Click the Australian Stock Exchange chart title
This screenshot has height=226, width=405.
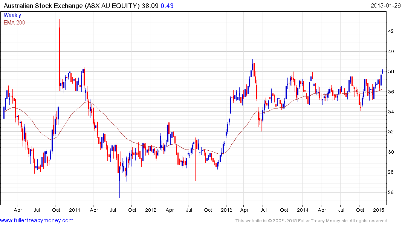pos(72,6)
